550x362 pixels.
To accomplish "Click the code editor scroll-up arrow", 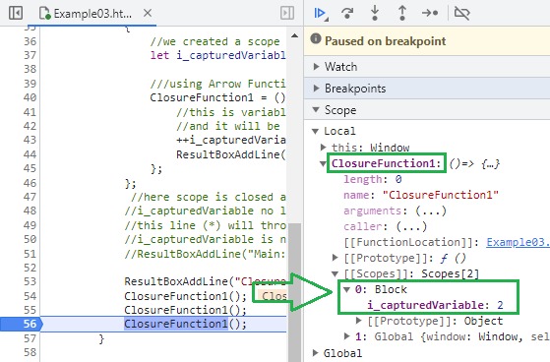I will [294, 35].
